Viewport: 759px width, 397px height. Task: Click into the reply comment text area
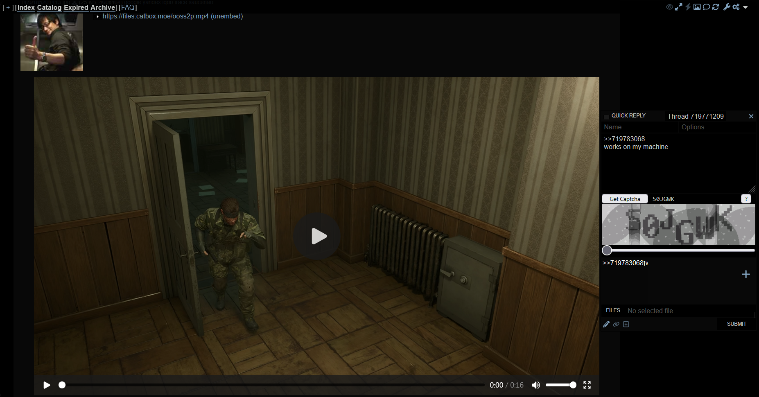coord(679,163)
